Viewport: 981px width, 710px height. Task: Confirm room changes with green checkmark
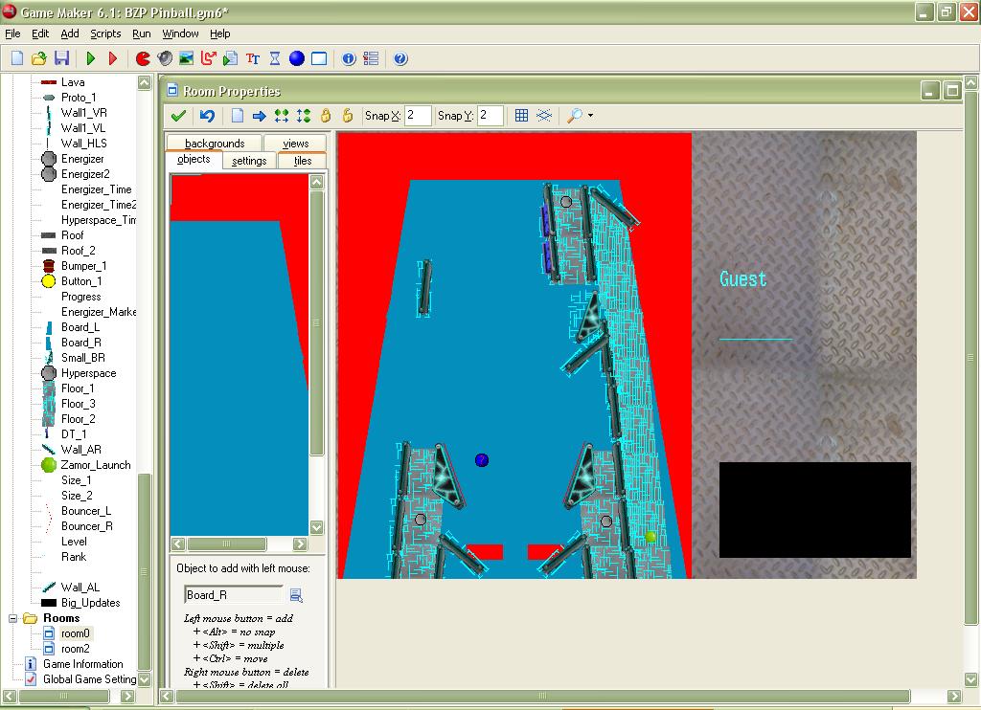178,116
